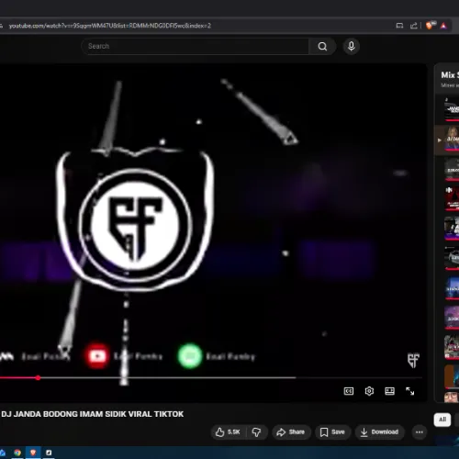This screenshot has height=459, width=459.
Task: Seek using the red progress bar handle
Action: click(x=38, y=378)
